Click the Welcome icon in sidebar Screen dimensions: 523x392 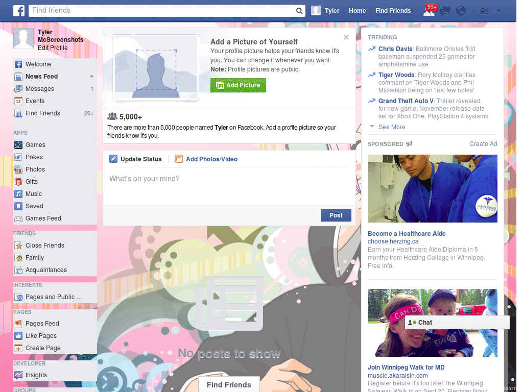18,64
